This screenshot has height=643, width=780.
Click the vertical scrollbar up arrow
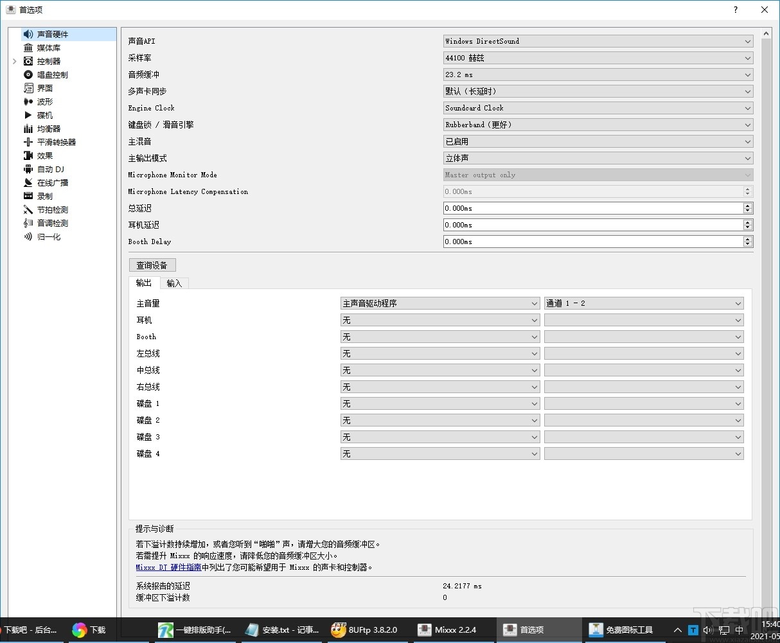click(766, 33)
